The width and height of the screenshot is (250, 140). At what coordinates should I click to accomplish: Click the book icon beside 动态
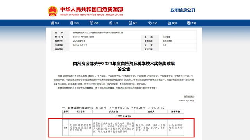(91, 23)
